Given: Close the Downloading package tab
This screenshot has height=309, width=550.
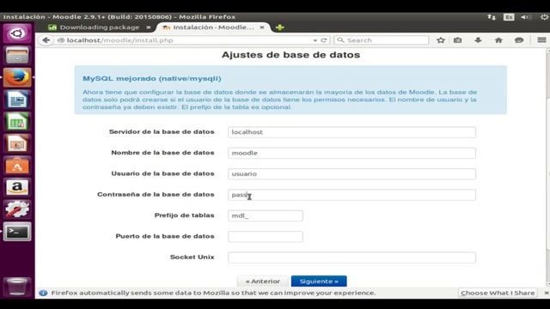Looking at the screenshot, I should pyautogui.click(x=149, y=27).
